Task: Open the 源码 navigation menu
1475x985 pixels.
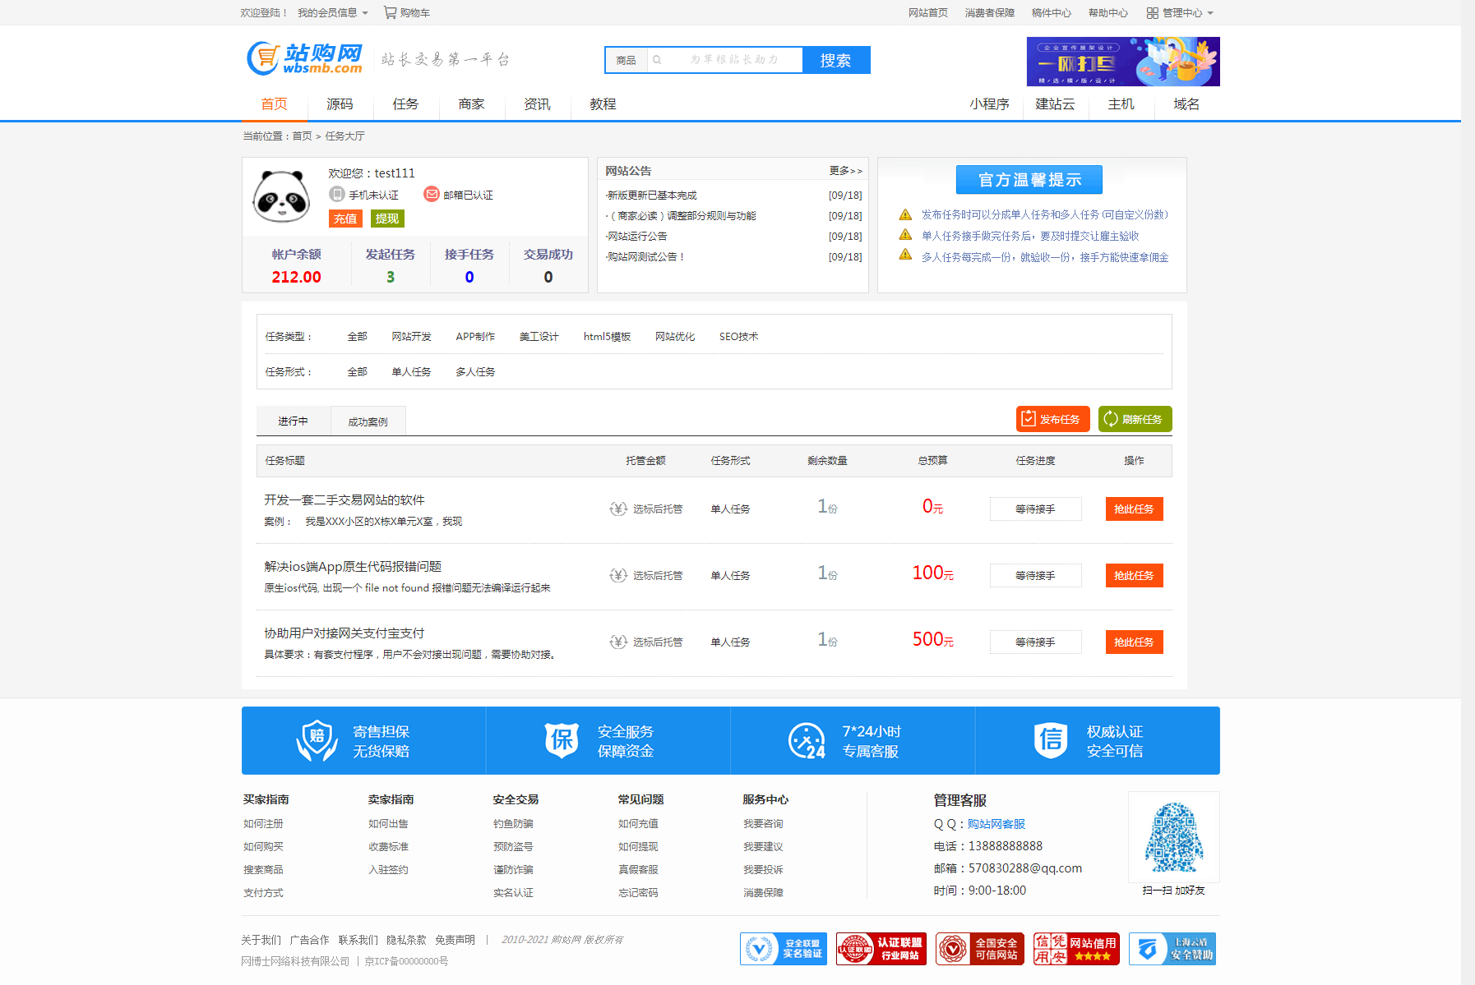Action: pos(340,104)
